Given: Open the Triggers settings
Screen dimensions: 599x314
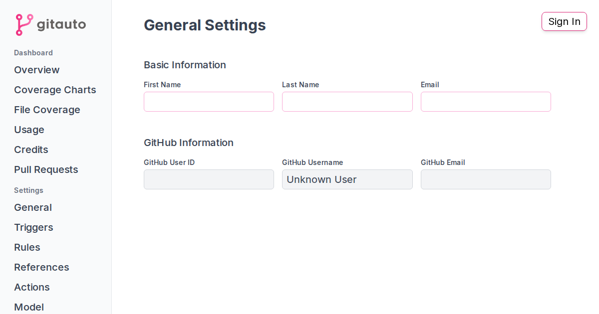Looking at the screenshot, I should 33,227.
